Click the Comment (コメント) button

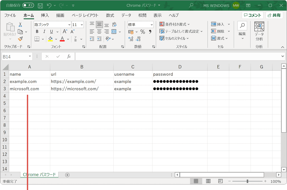[x=252, y=15]
